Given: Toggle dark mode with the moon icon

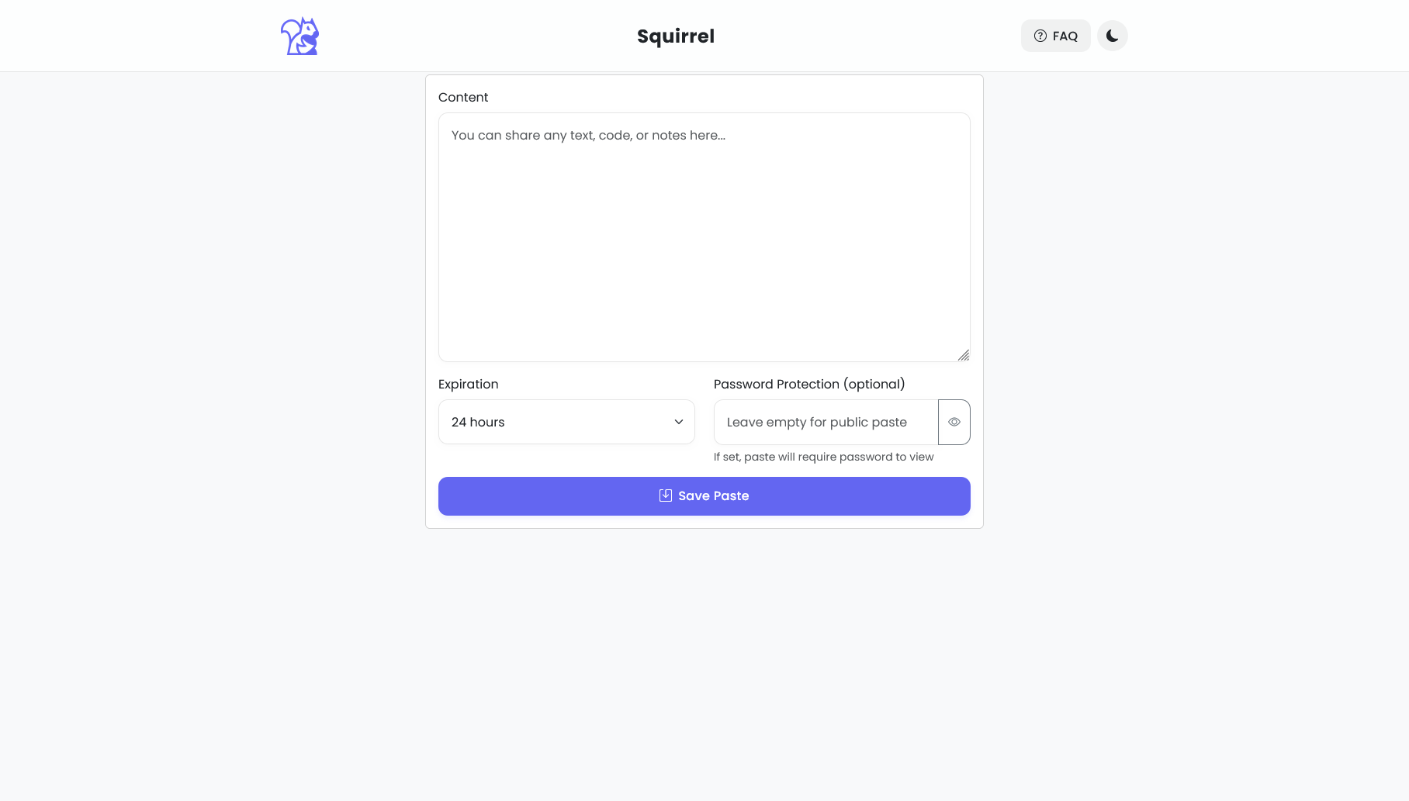Looking at the screenshot, I should [1113, 36].
